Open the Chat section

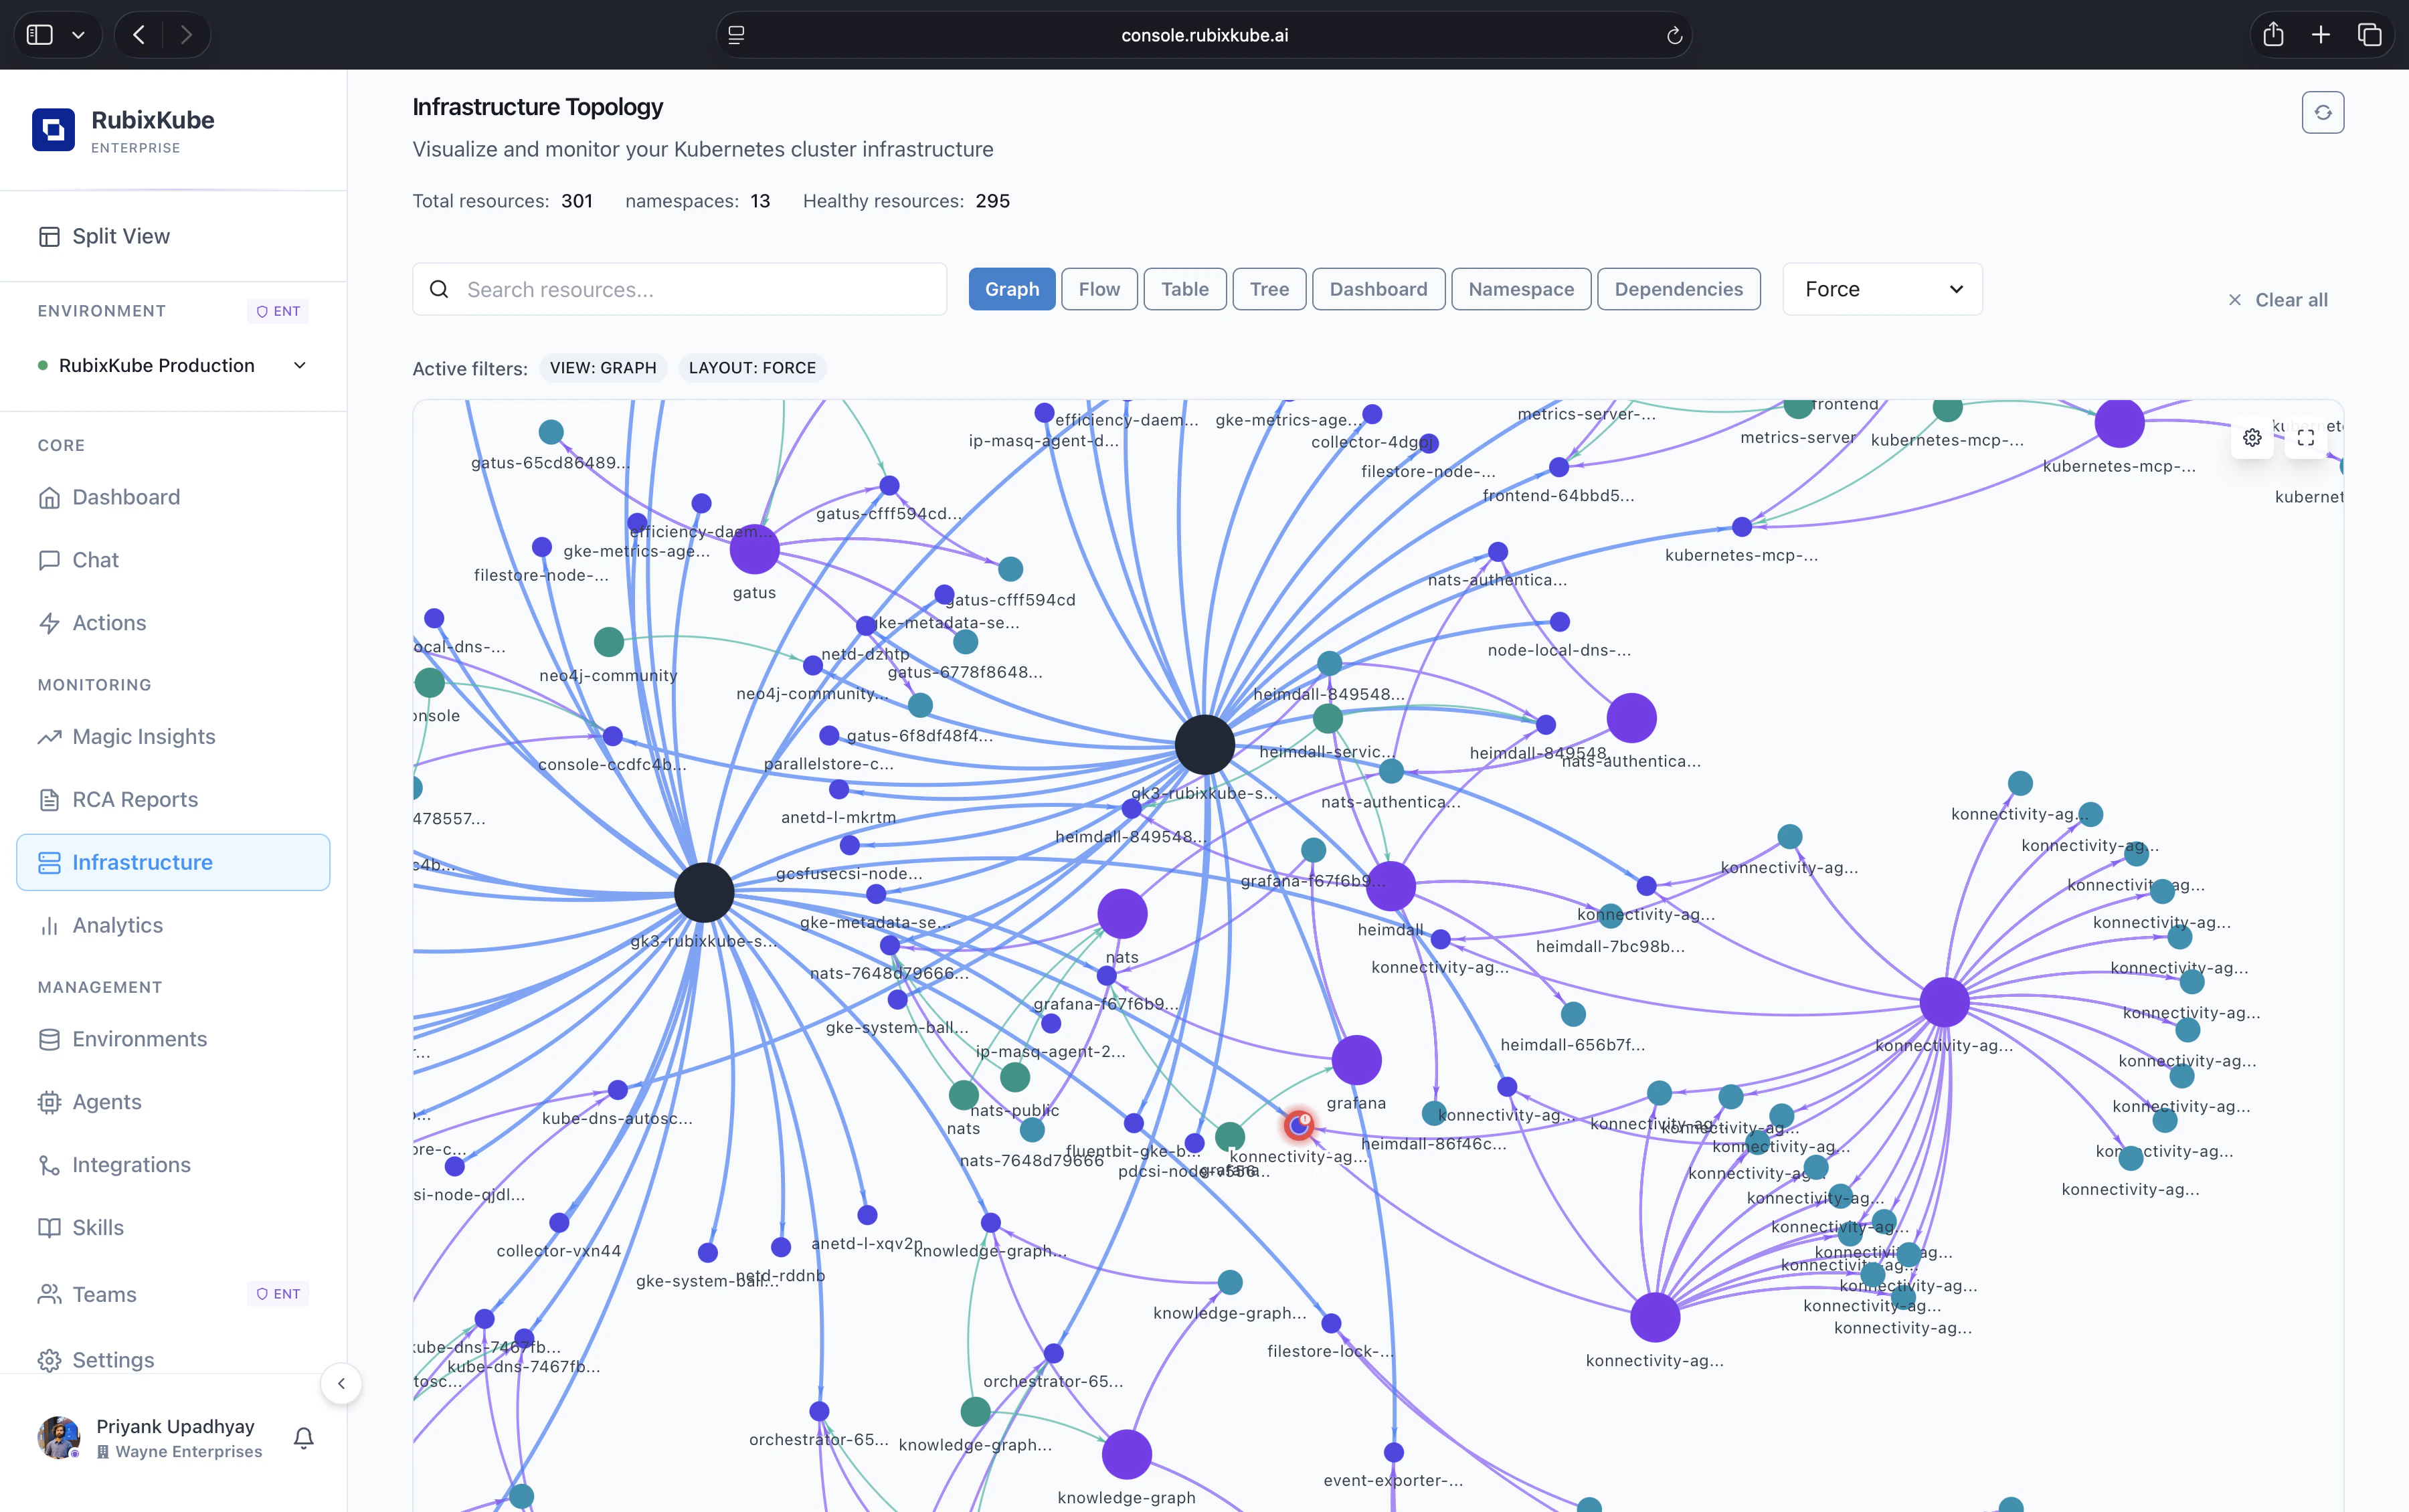95,559
